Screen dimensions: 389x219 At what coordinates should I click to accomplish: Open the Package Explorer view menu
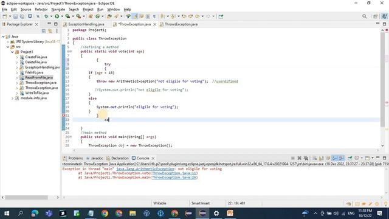coord(57,31)
